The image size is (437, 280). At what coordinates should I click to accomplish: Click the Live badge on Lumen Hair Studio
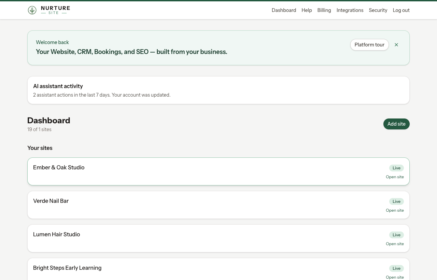(396, 235)
